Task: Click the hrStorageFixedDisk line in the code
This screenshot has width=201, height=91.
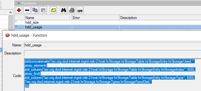Action: (88, 82)
